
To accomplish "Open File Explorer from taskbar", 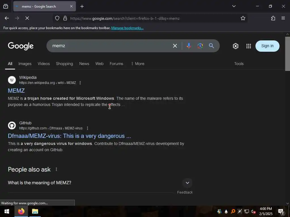I will (x=35, y=211).
